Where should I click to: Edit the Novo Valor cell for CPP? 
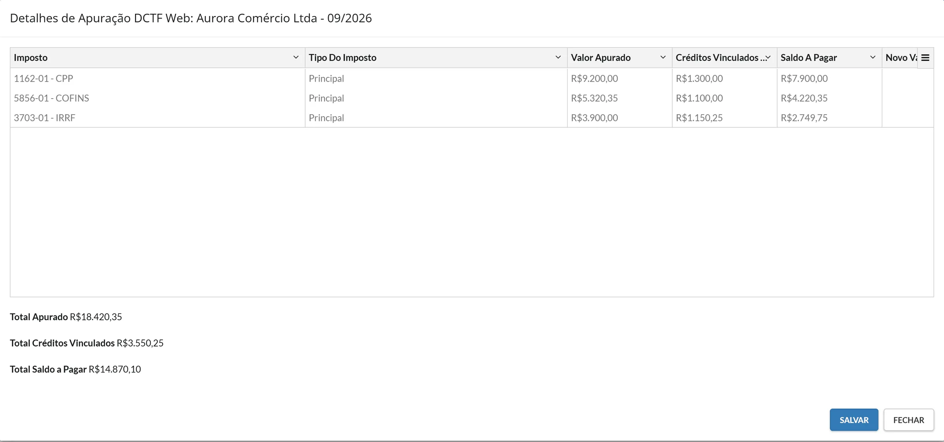[x=908, y=78]
